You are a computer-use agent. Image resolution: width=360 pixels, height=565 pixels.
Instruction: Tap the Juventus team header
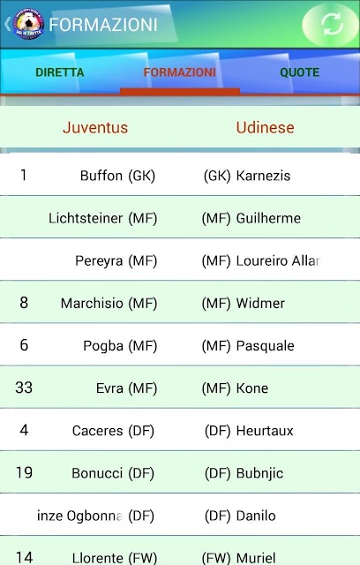point(95,127)
